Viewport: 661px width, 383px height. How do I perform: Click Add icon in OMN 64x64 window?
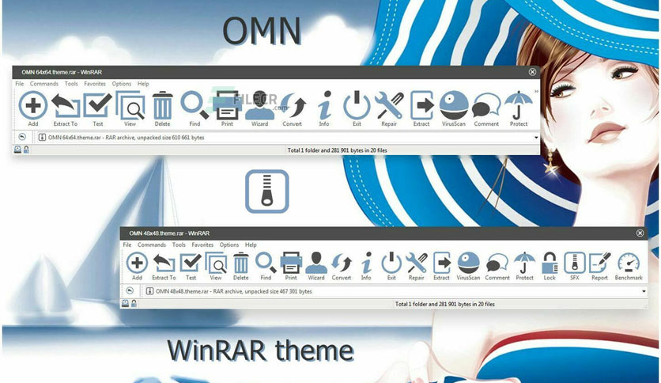[33, 105]
